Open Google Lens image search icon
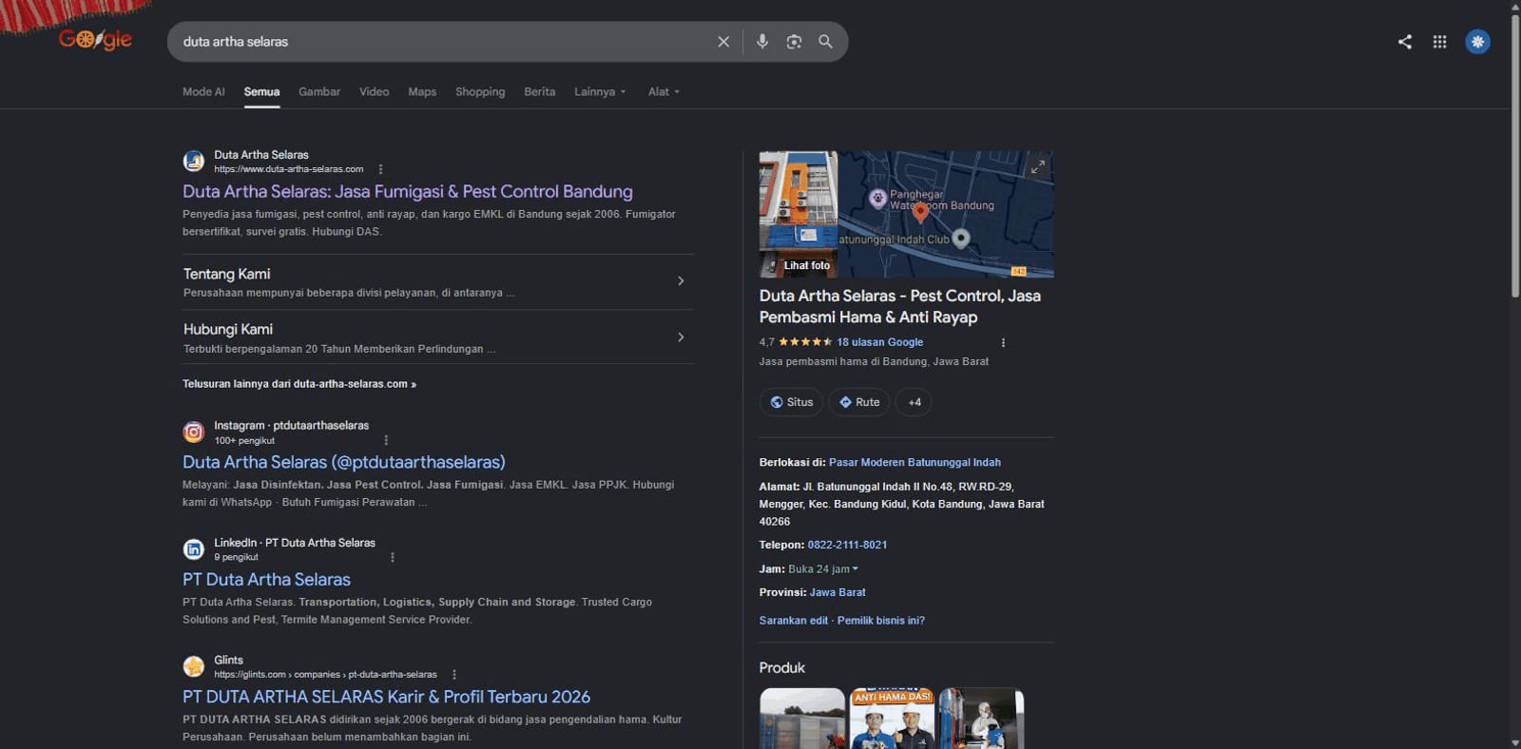Viewport: 1521px width, 749px height. click(x=794, y=42)
